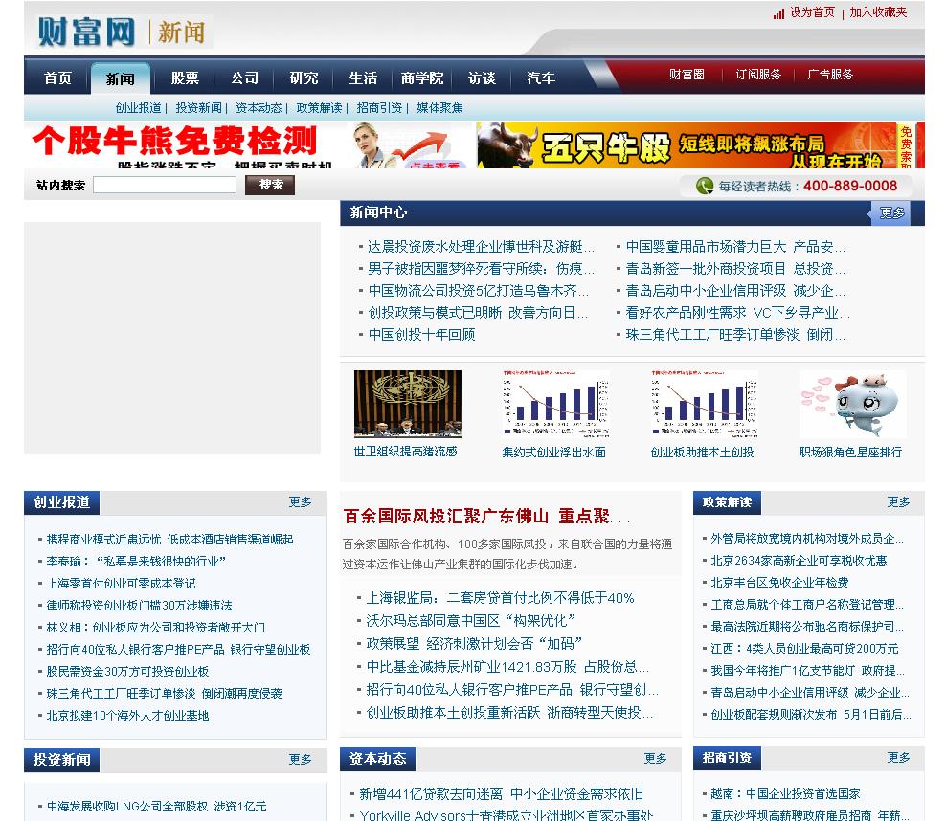Click 更多 in the 政策解读 section

[x=898, y=501]
